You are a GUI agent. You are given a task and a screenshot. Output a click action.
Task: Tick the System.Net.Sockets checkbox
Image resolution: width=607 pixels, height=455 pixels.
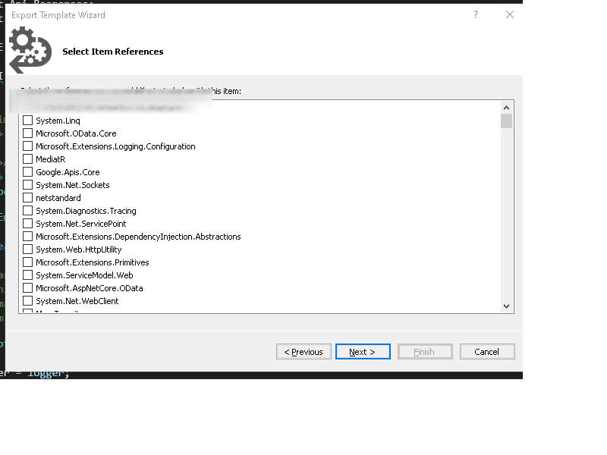[x=27, y=185]
